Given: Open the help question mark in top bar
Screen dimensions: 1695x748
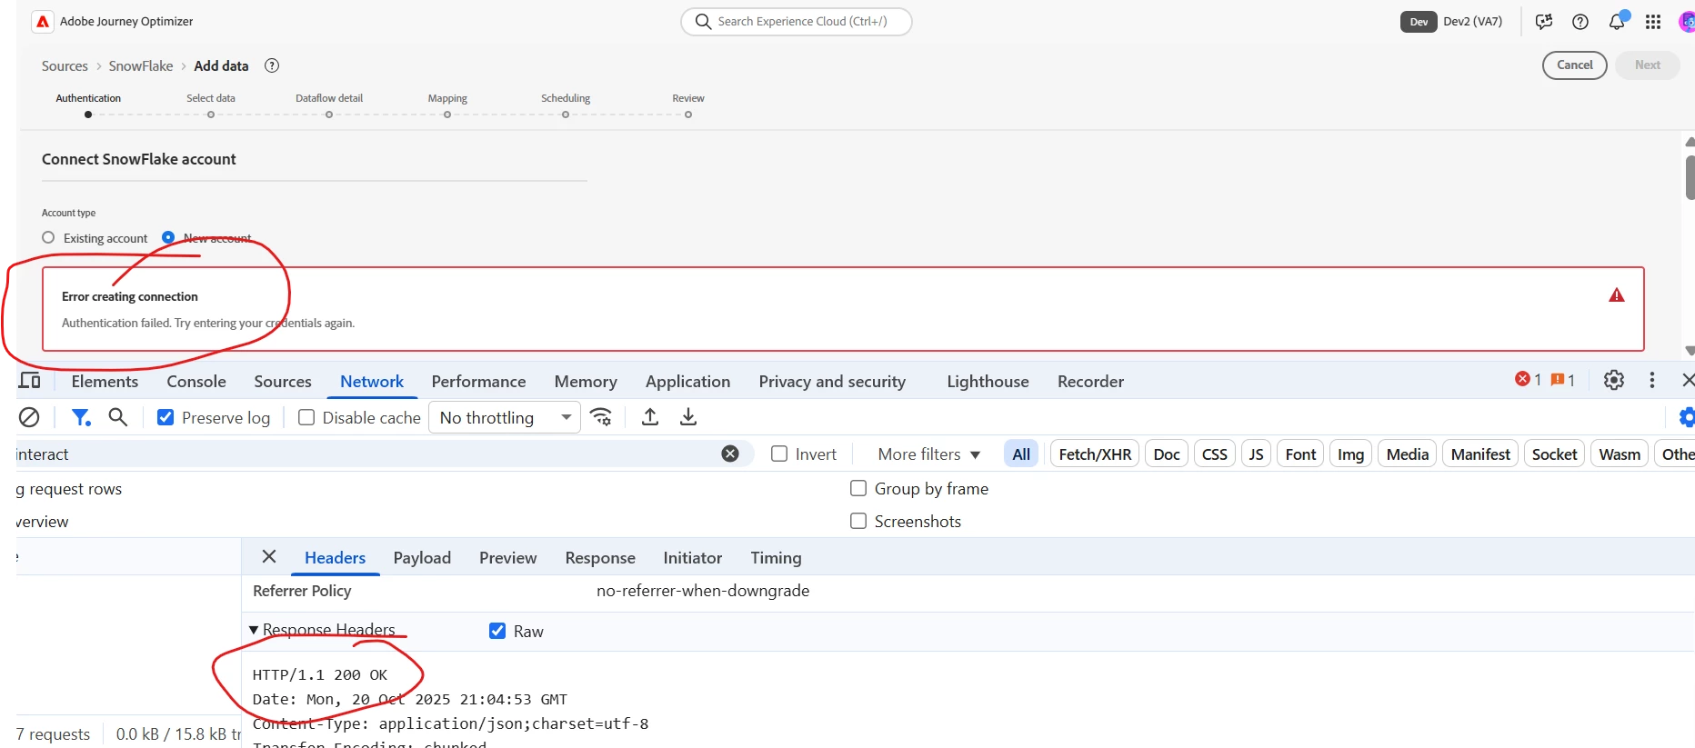Looking at the screenshot, I should coord(1580,22).
